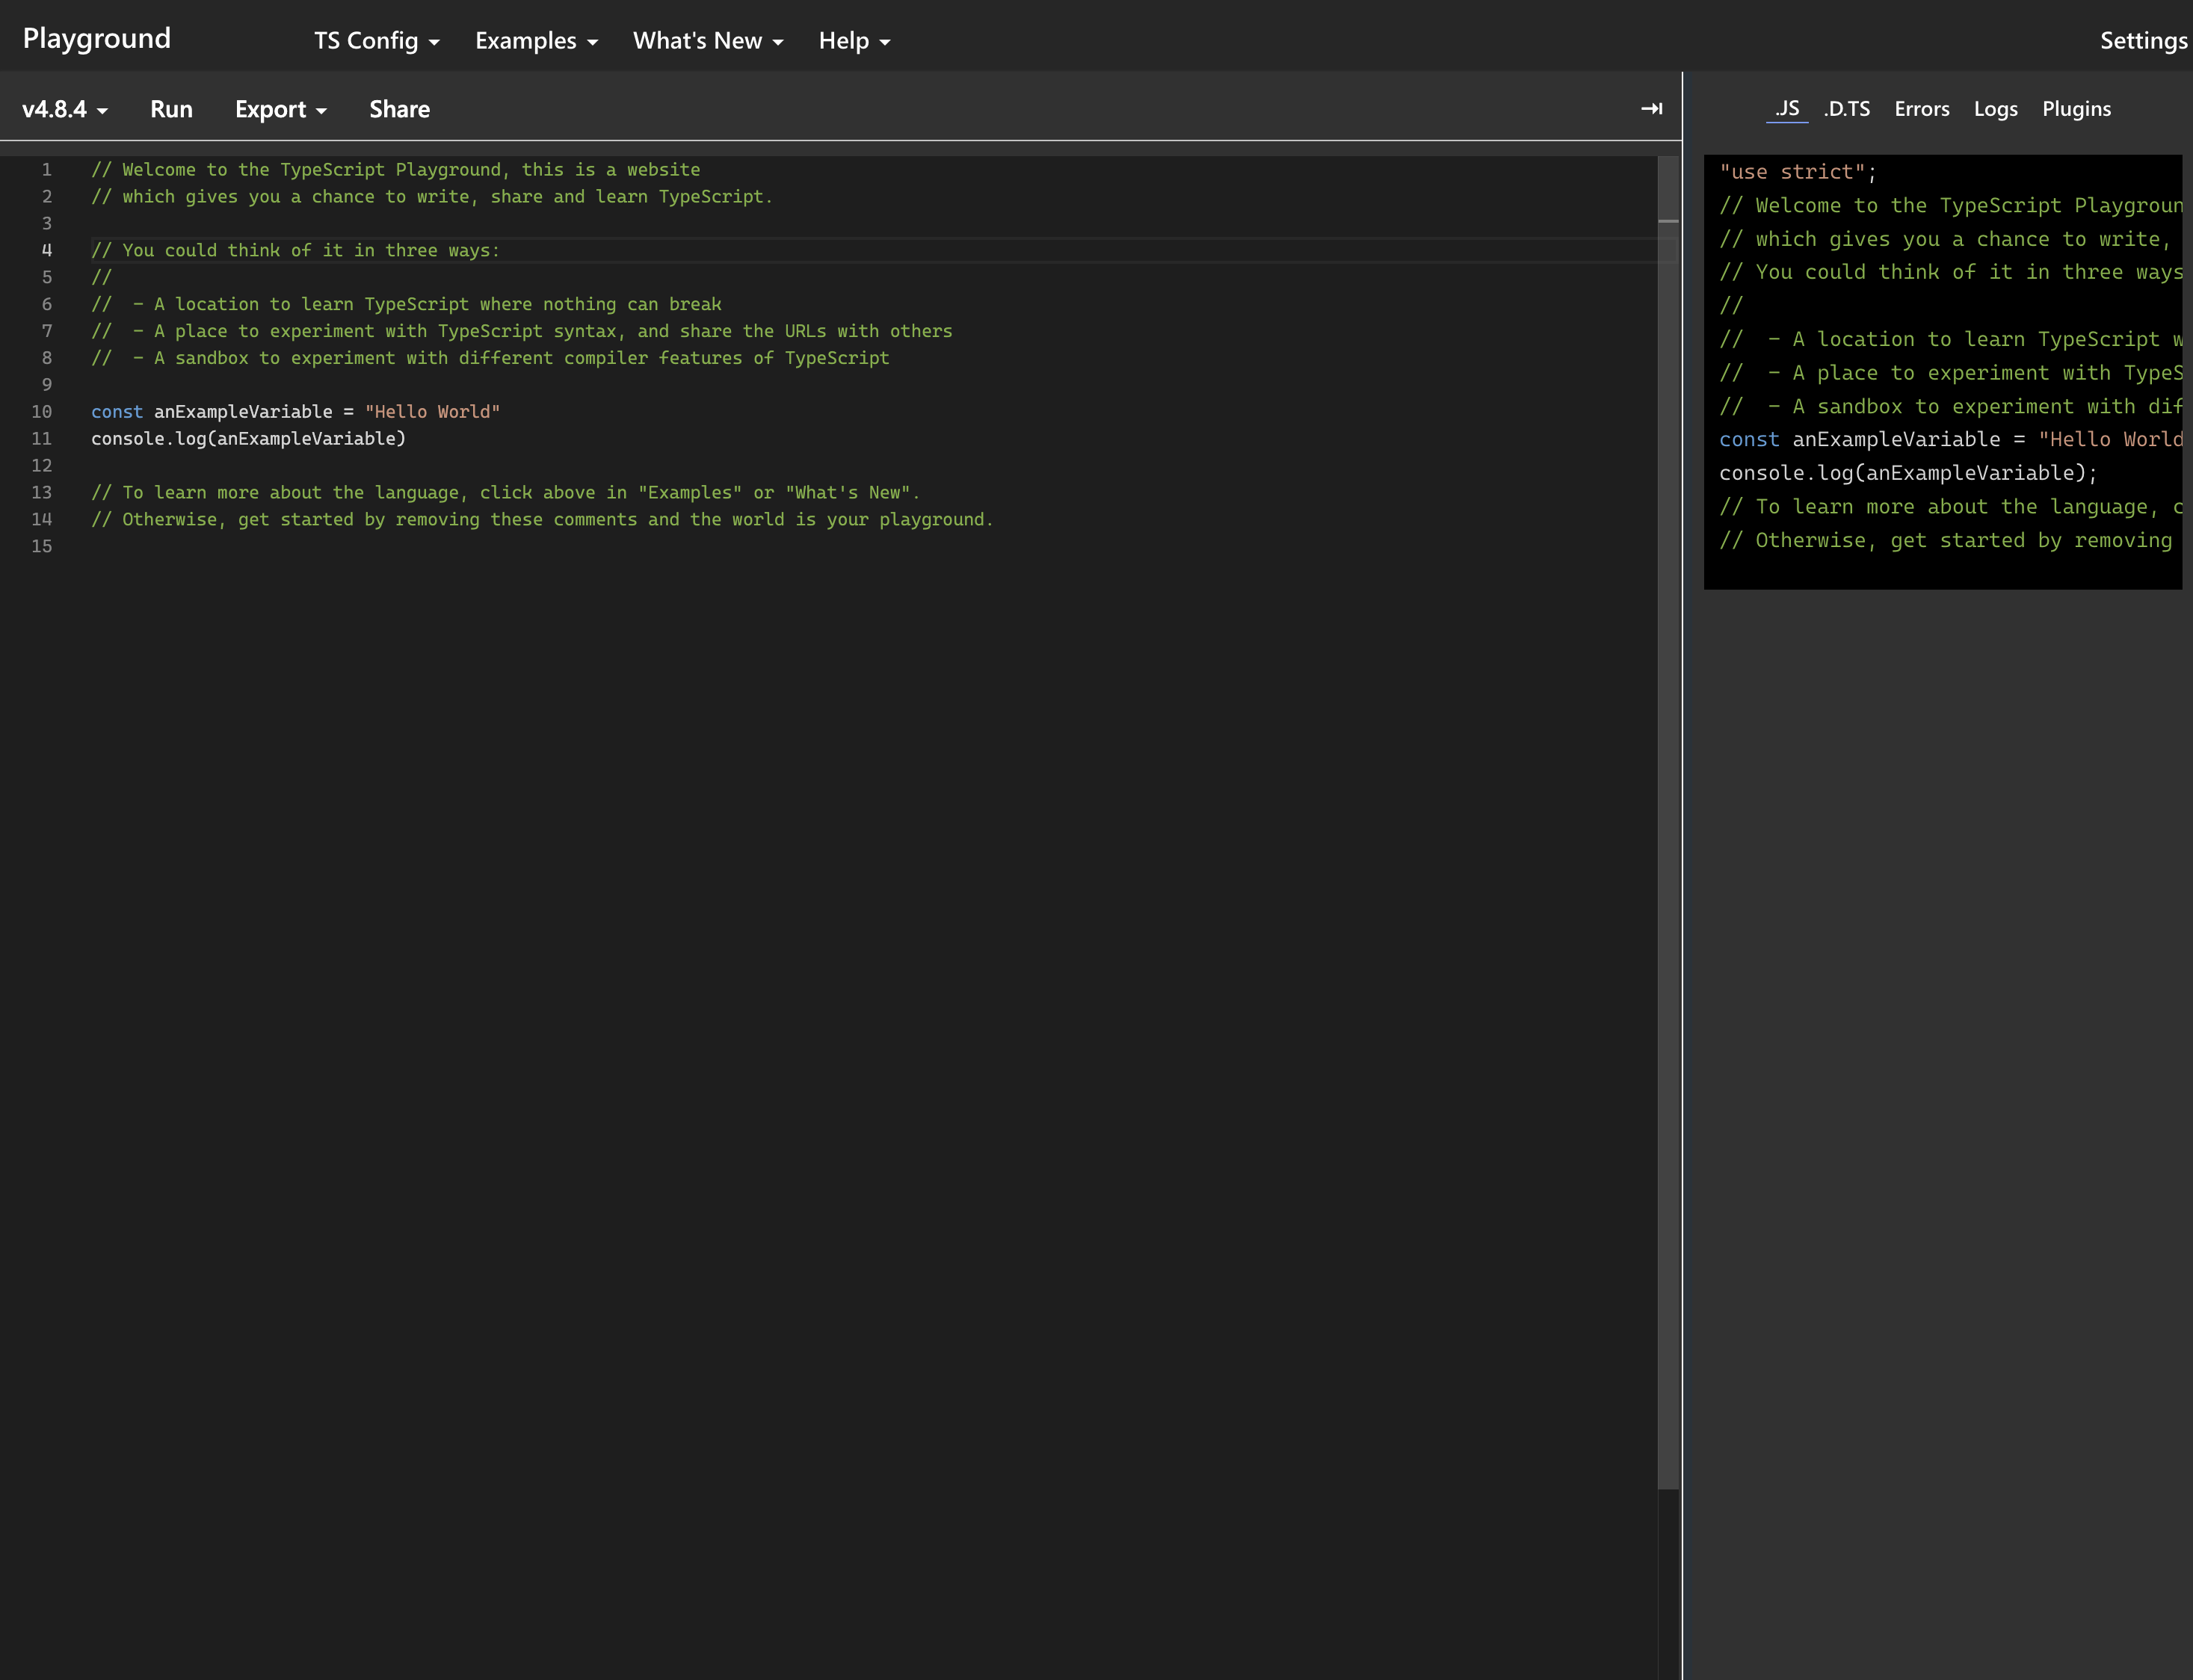
Task: Click console.log(anExampleVariable); in output panel
Action: coord(1908,473)
